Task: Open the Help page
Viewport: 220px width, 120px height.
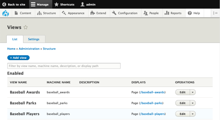Action: point(194,13)
